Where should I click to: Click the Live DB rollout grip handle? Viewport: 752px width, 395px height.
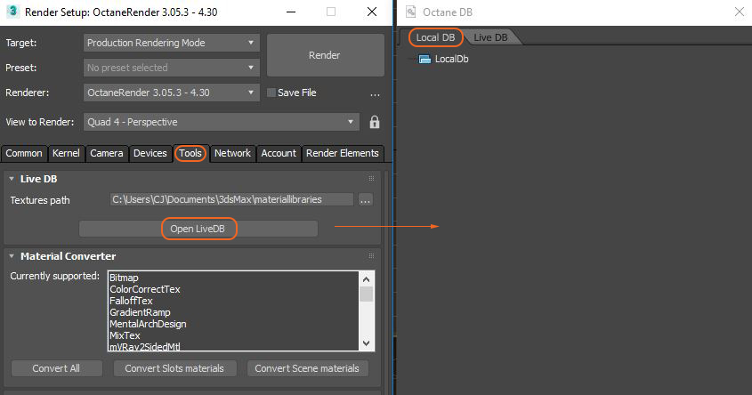[x=371, y=179]
